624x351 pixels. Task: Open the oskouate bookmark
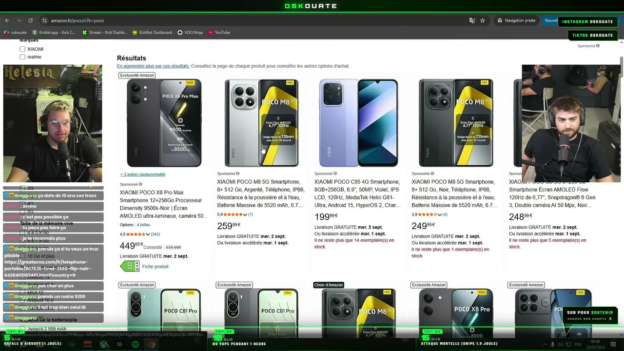click(15, 33)
